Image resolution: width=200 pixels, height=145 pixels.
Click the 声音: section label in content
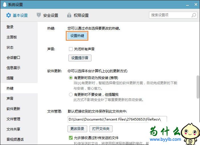(51, 49)
